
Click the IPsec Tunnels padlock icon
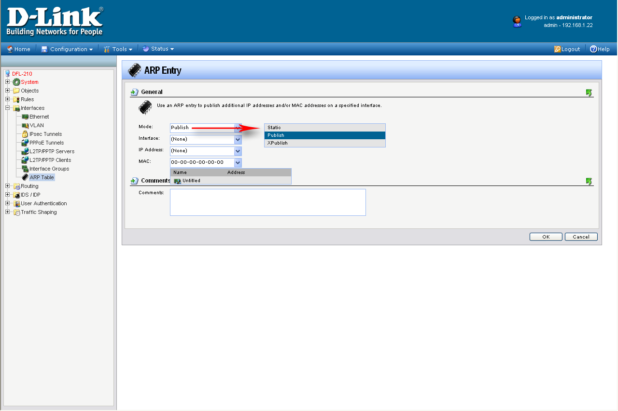(x=25, y=134)
